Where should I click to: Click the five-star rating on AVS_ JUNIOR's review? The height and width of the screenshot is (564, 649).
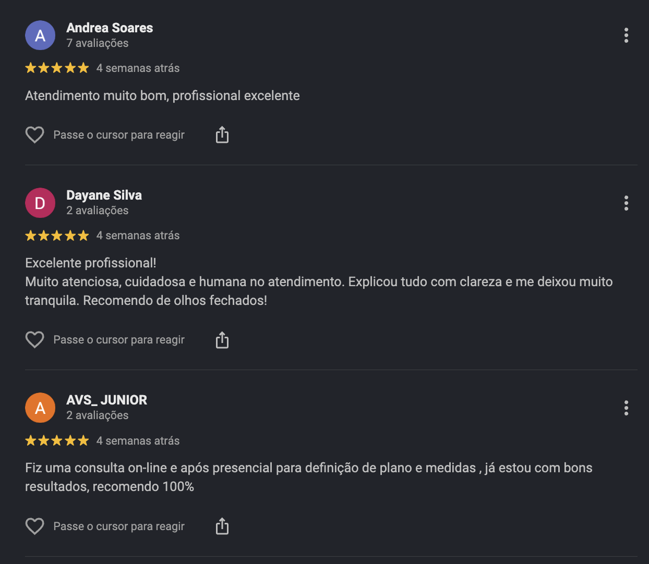click(x=57, y=440)
